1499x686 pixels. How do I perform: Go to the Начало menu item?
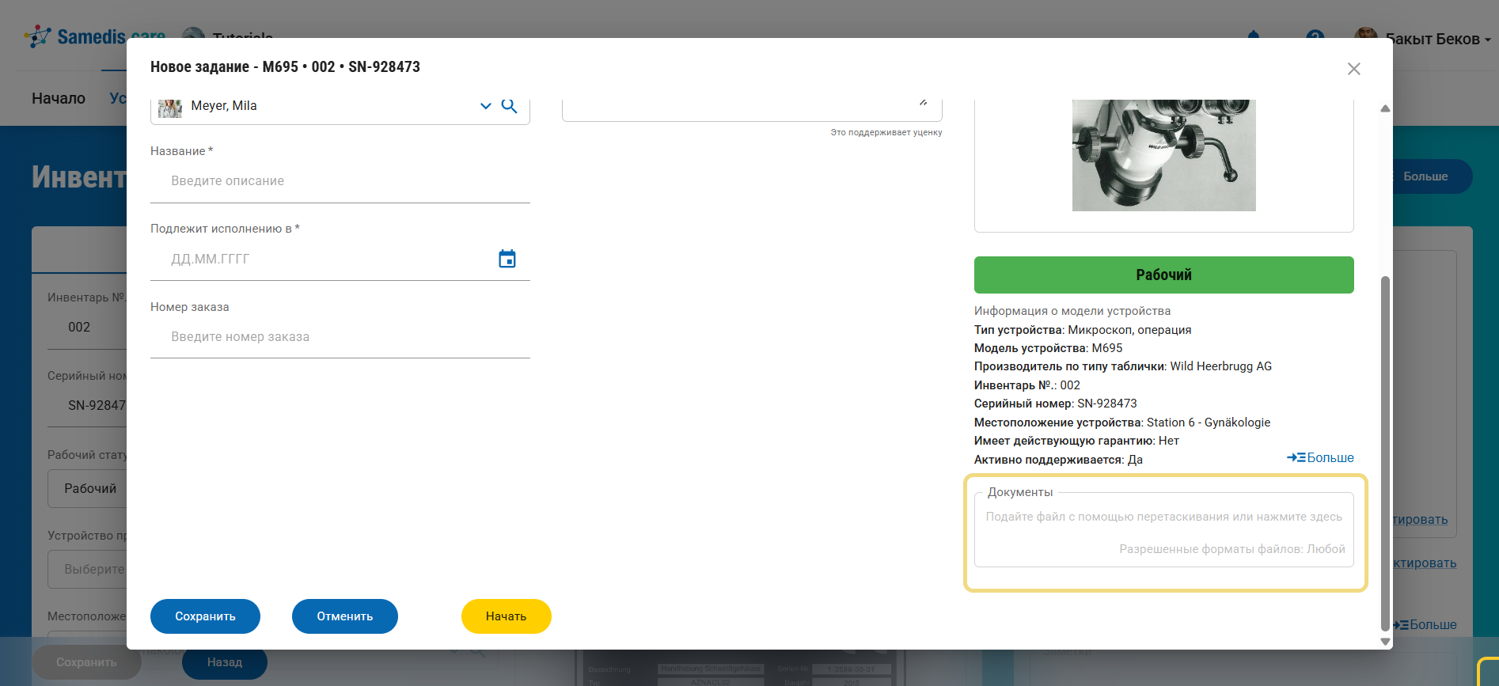click(59, 98)
